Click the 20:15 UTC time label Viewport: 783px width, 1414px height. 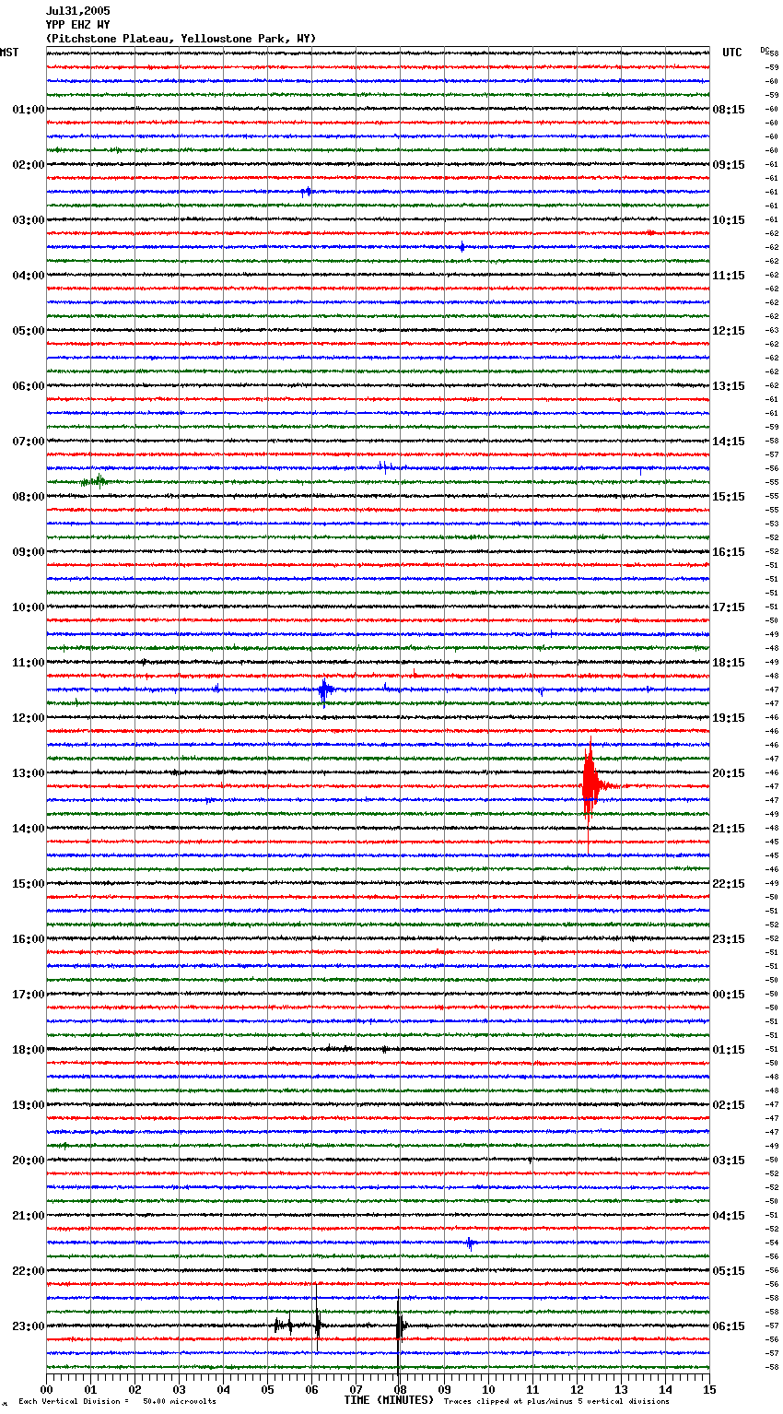(x=729, y=773)
